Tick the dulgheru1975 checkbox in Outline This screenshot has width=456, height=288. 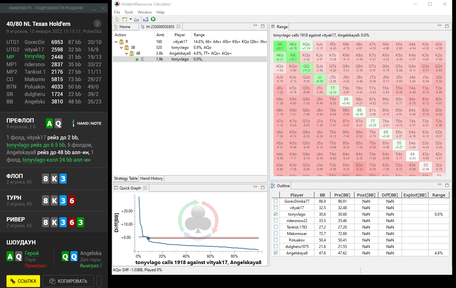point(276,246)
